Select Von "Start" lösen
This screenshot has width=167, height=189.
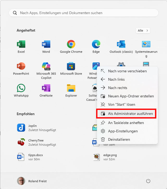(121, 104)
